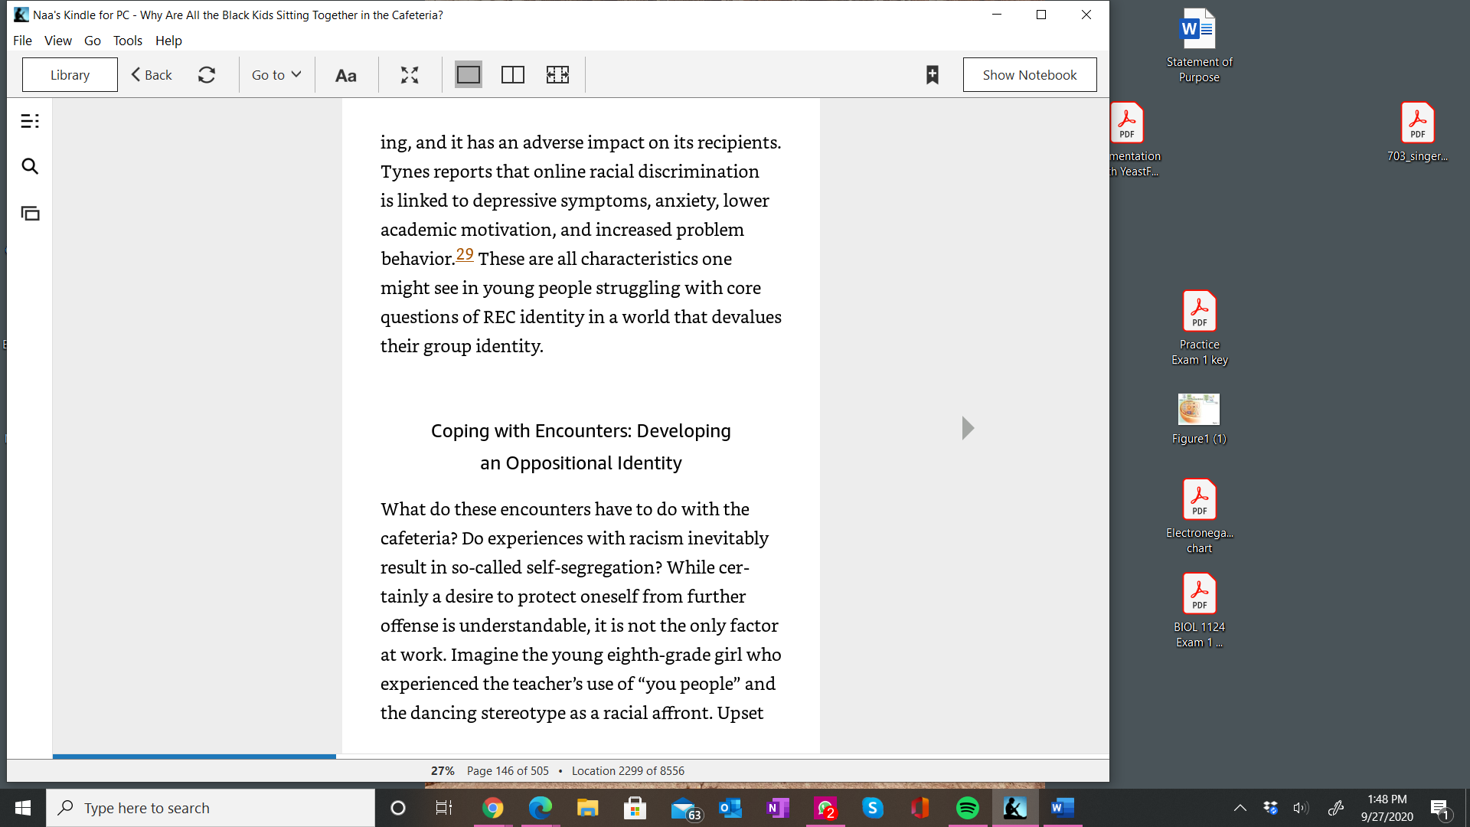
Task: Open the Tools menu
Action: coord(128,41)
